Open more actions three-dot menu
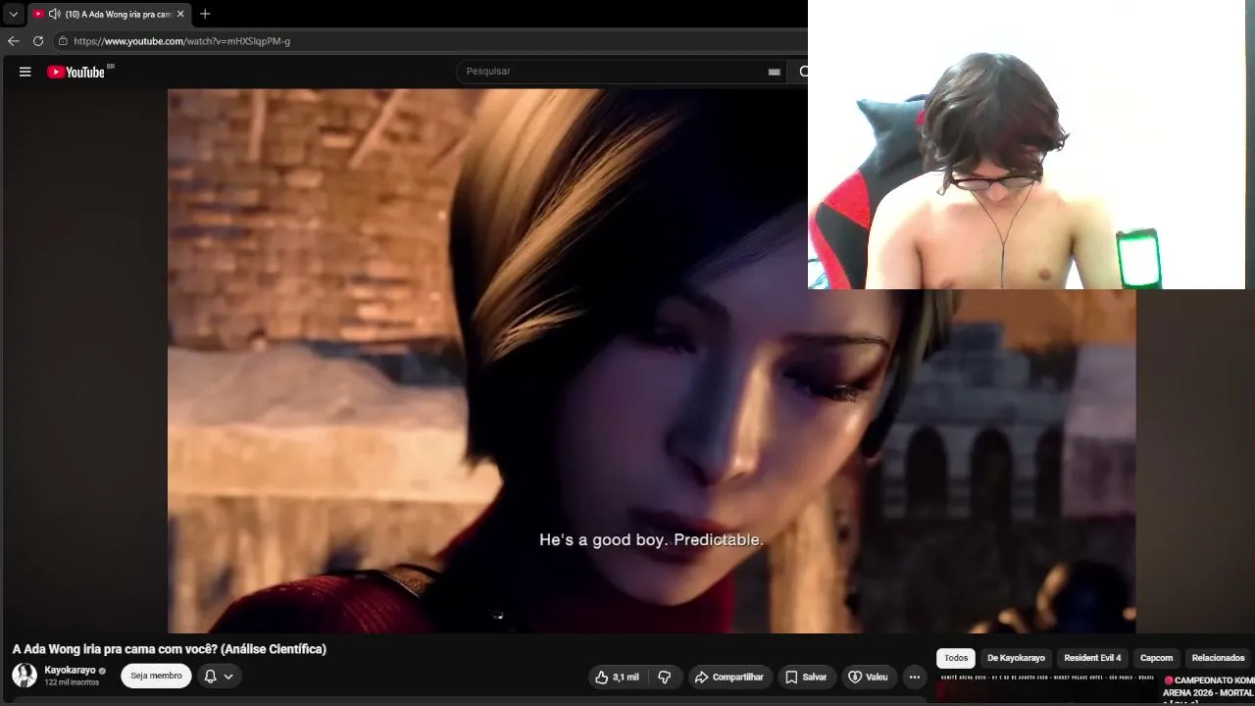 tap(915, 677)
